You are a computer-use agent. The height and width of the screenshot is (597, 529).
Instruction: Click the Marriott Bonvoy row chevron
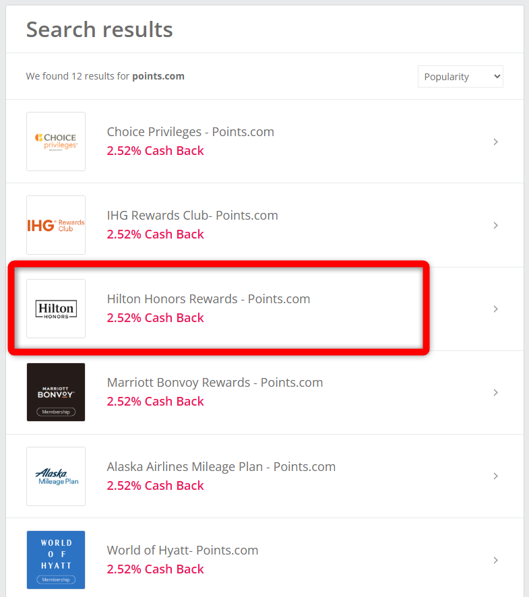tap(495, 392)
